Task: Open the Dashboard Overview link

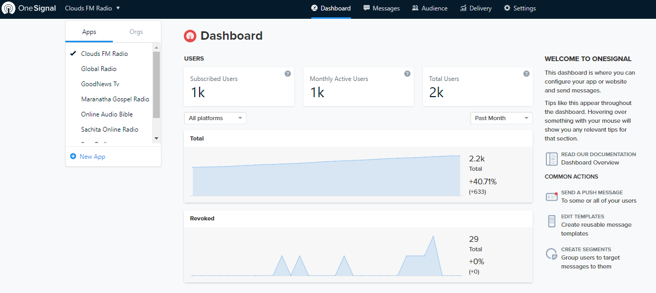Action: (x=590, y=162)
